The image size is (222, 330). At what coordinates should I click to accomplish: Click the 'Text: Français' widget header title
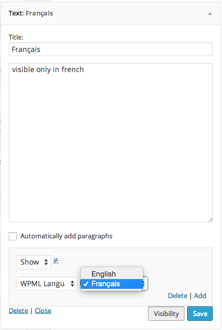click(31, 13)
